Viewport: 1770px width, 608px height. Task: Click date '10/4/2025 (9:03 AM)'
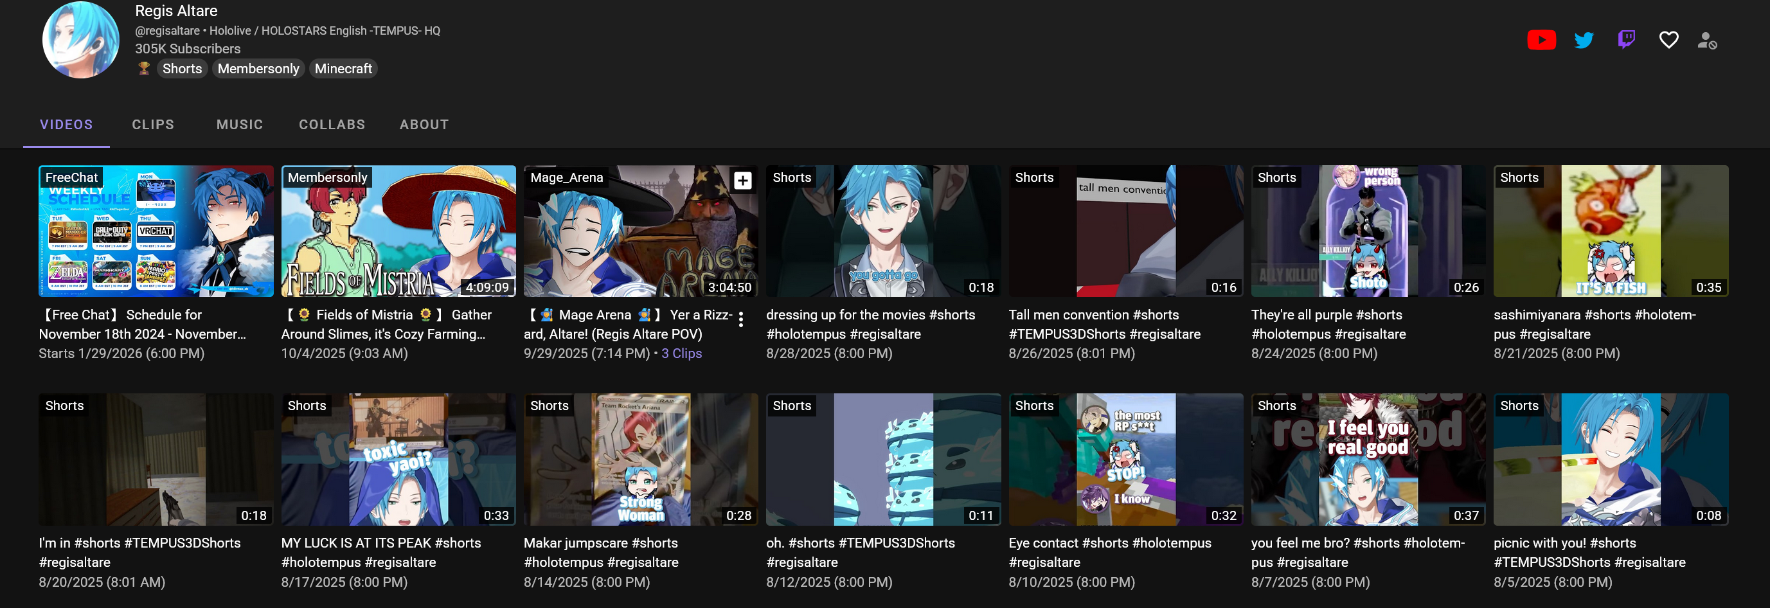pos(344,353)
